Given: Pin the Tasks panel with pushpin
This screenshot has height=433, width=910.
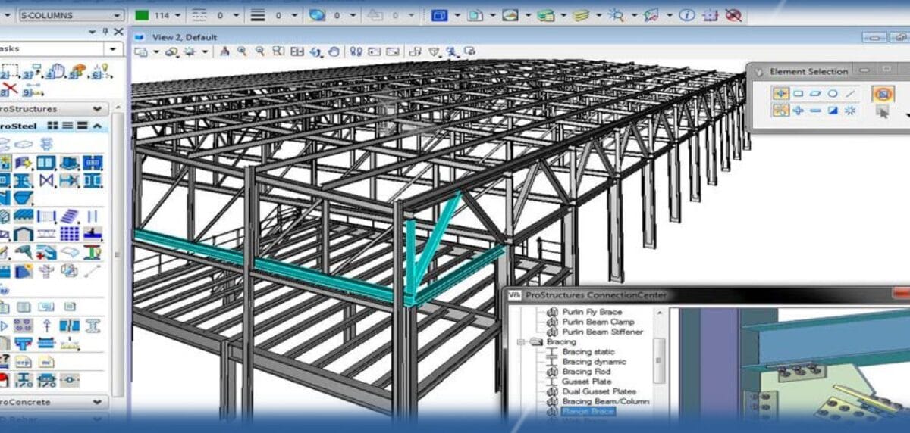Looking at the screenshot, I should pos(105,32).
